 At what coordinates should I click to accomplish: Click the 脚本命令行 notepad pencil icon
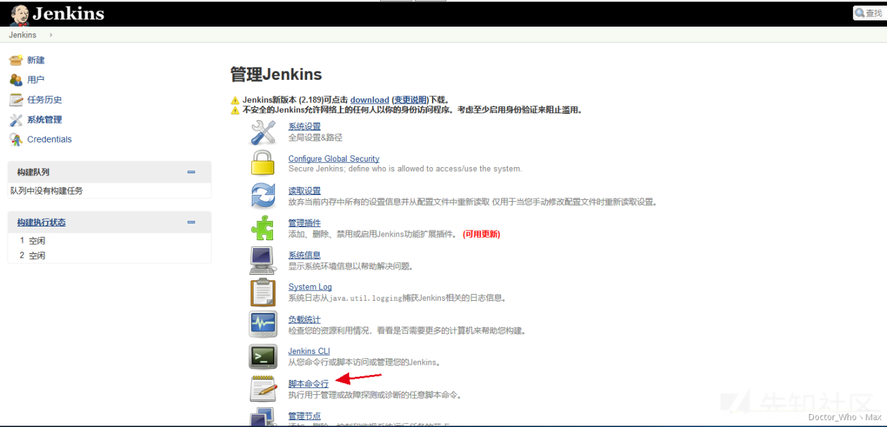(x=263, y=389)
